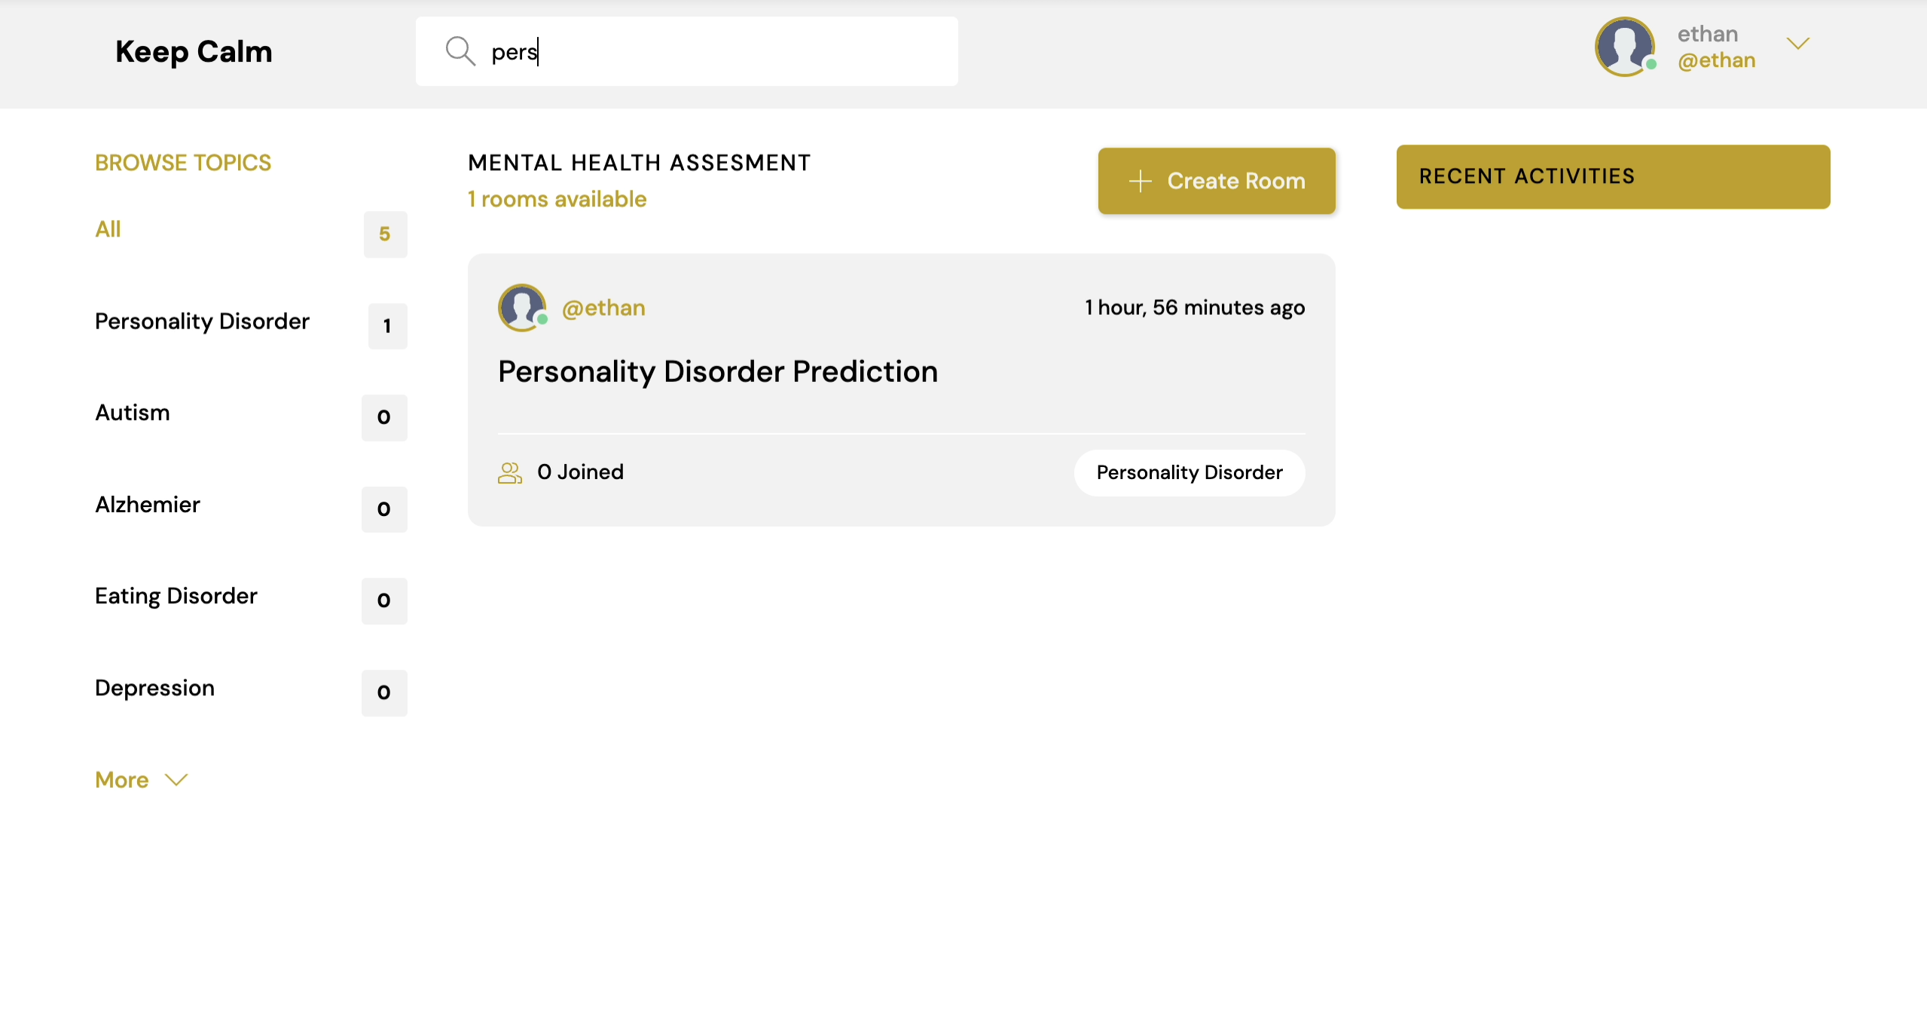The image size is (1927, 1023).
Task: Expand the More topics chevron
Action: click(176, 780)
